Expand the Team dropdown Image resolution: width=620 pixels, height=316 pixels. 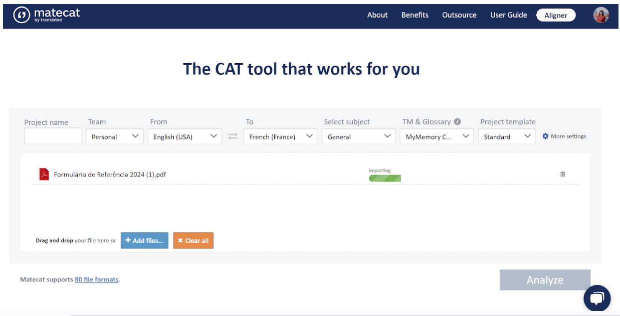115,136
